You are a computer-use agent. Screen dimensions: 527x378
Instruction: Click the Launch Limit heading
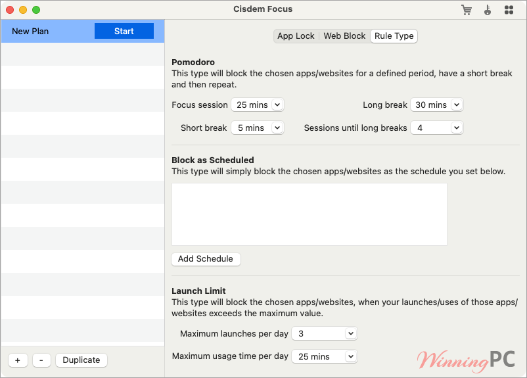[198, 291]
